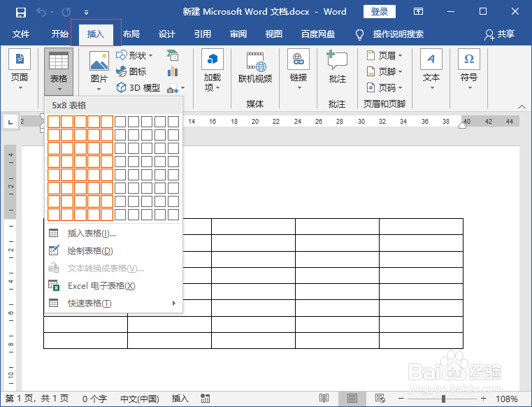Select Excel 电子表格(X) menu item
Screen dimensions: 532x407
(x=114, y=286)
